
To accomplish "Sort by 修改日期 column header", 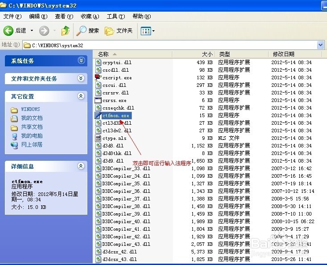I will tap(283, 54).
